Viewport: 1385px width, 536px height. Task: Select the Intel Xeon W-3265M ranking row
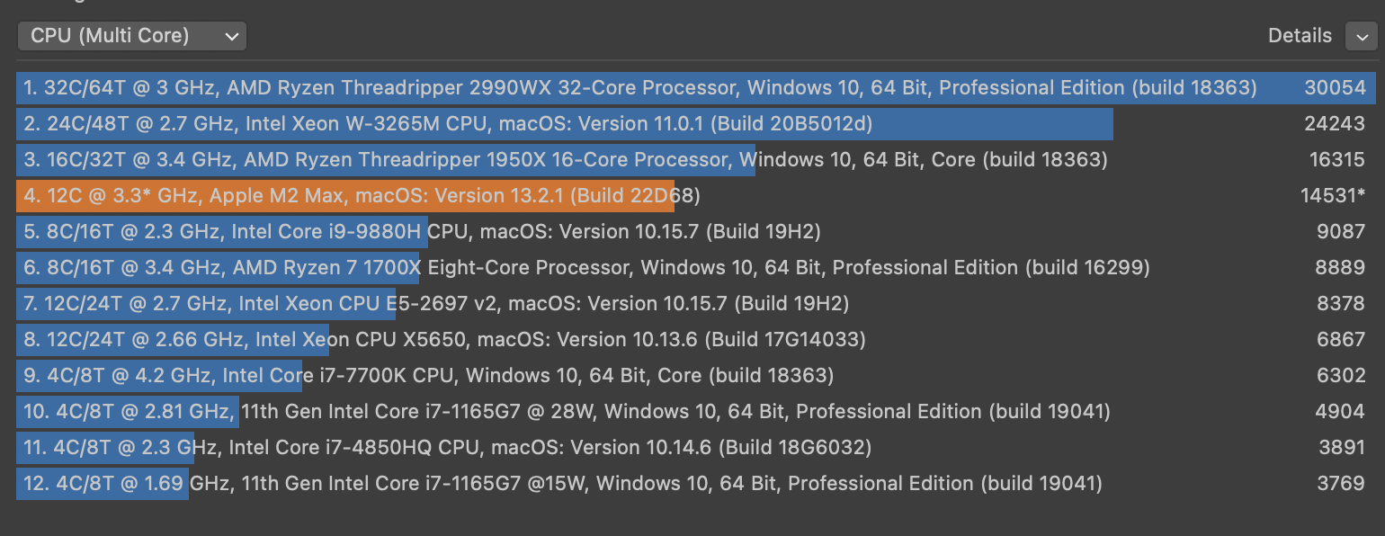click(696, 124)
